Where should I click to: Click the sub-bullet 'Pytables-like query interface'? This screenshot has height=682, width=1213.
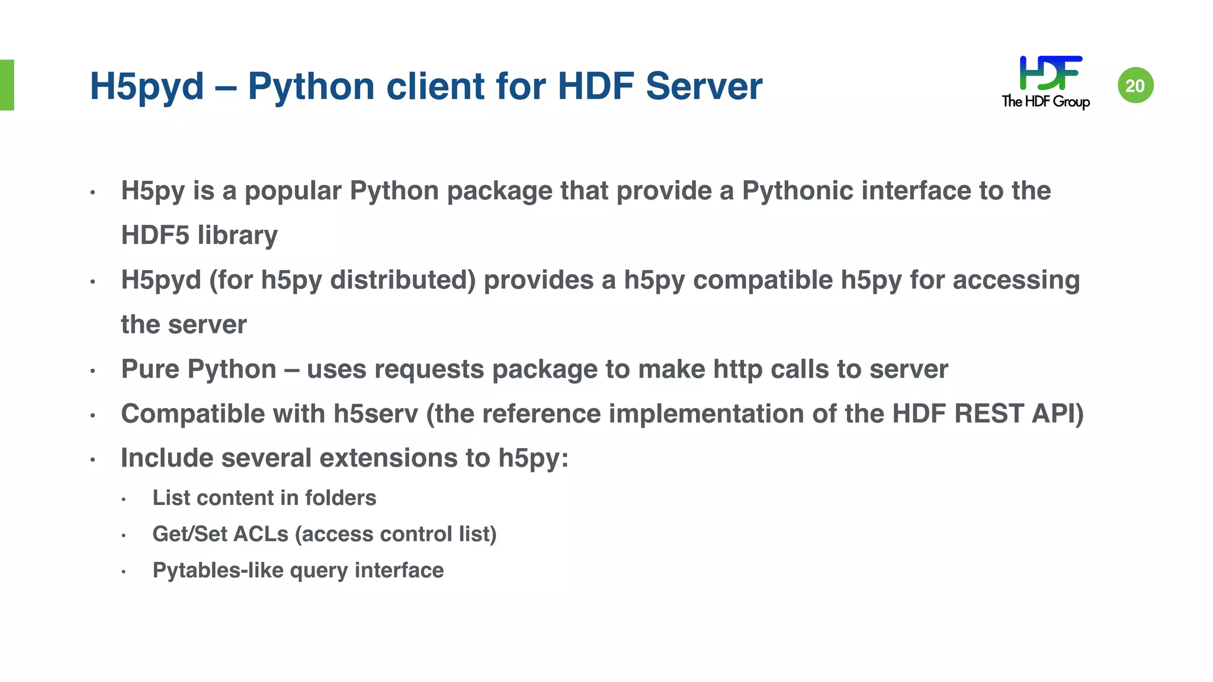point(298,570)
